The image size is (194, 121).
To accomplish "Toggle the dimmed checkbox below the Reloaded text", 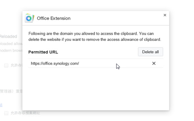I will pos(6,65).
